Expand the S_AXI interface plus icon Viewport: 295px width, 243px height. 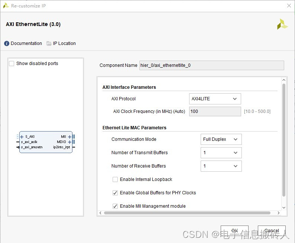click(22, 137)
